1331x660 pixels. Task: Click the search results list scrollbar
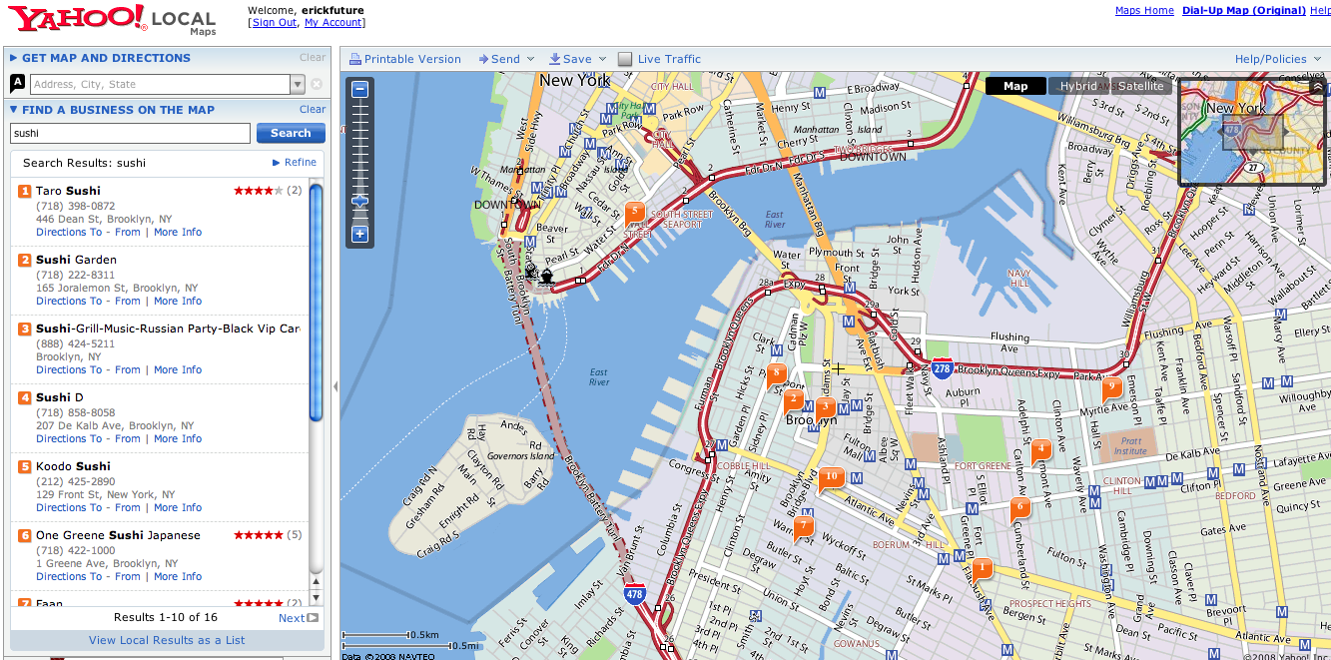point(317,303)
